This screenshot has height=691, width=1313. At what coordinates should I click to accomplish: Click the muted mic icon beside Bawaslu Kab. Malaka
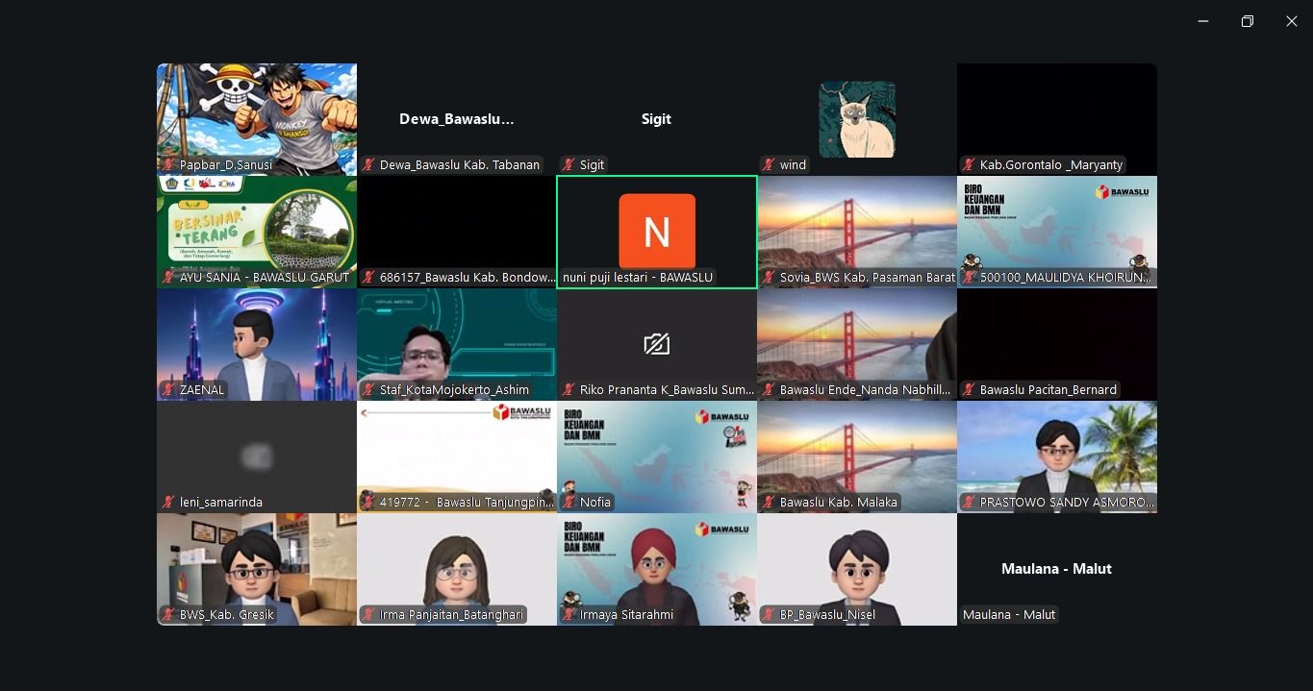pos(769,503)
